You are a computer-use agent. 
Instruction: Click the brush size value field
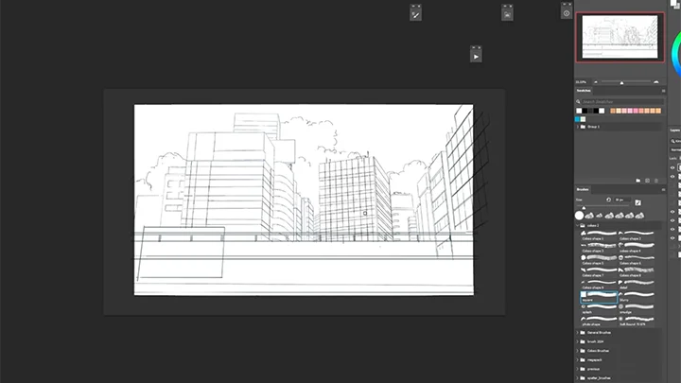(x=622, y=200)
